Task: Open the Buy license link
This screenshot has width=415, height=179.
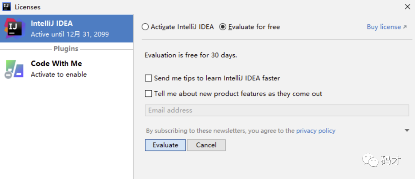Action: coord(383,27)
